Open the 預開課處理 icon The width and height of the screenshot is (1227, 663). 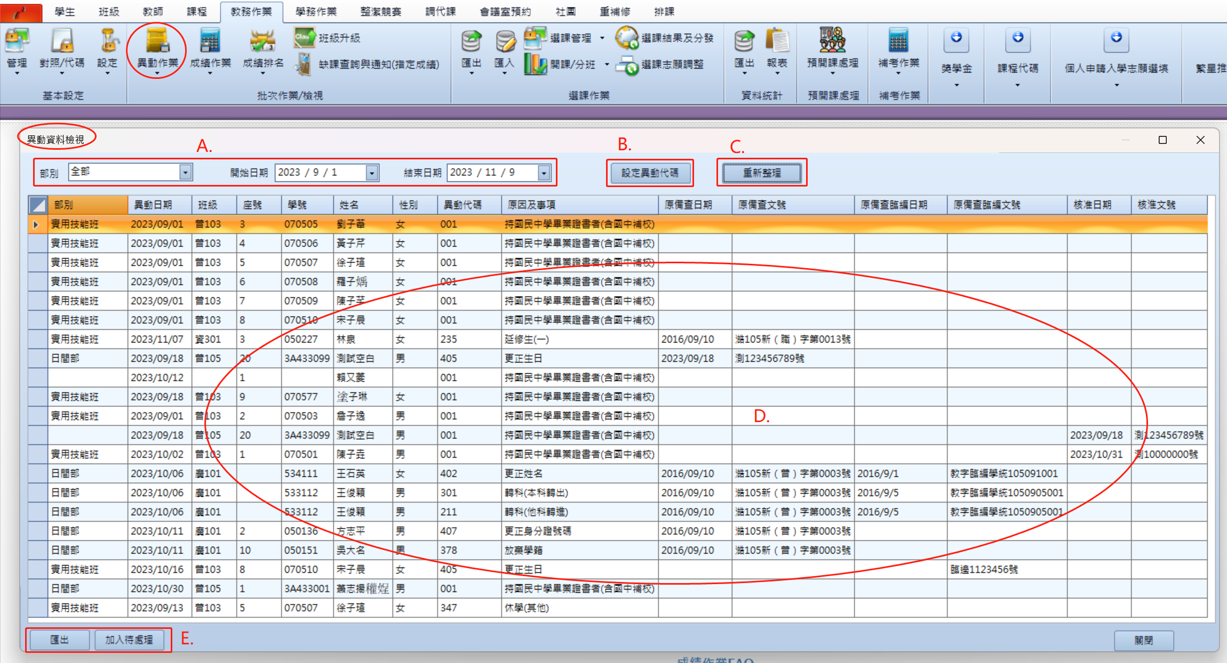[x=833, y=41]
